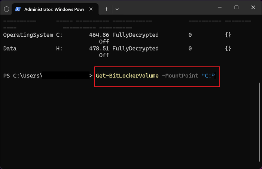The height and width of the screenshot is (169, 262).
Task: Click the Data volume type text
Action: (10, 49)
